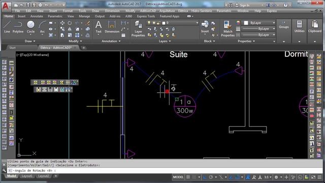Expand the Layers panel dropdown

165,41
